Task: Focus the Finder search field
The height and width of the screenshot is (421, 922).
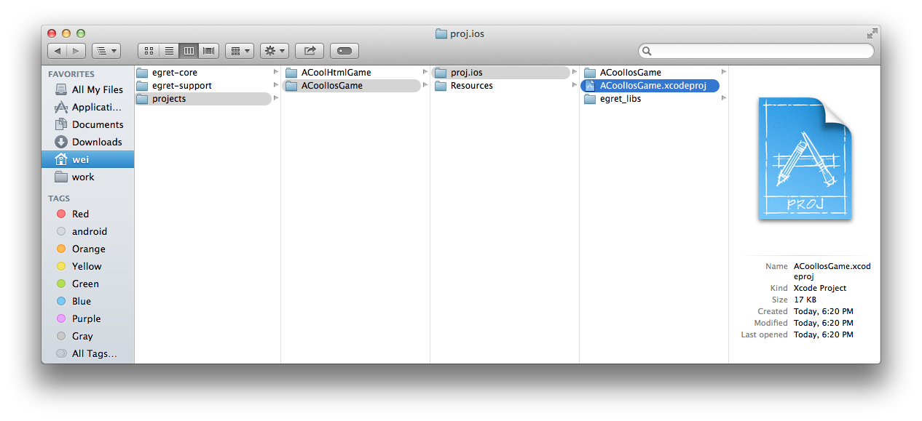Action: tap(756, 51)
